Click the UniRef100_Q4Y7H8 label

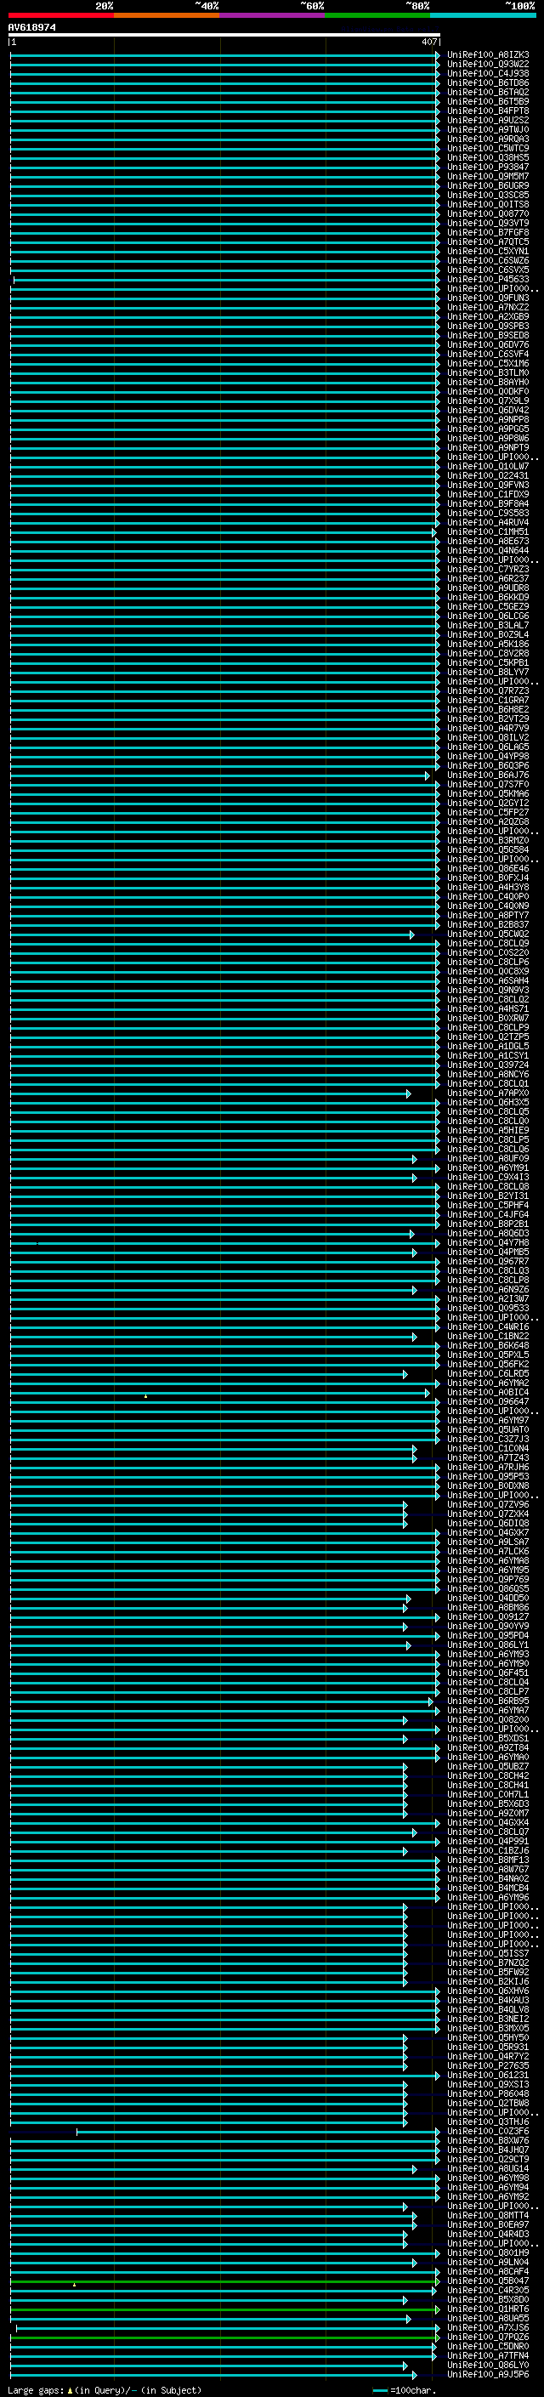(488, 1243)
